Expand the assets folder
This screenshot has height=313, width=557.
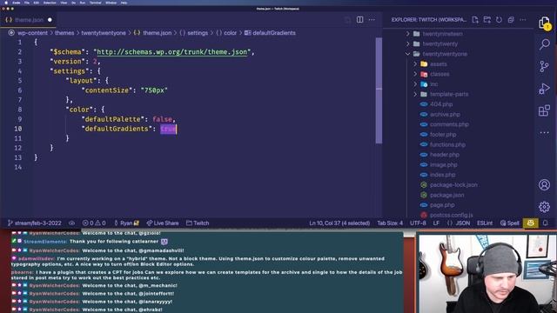[x=438, y=64]
